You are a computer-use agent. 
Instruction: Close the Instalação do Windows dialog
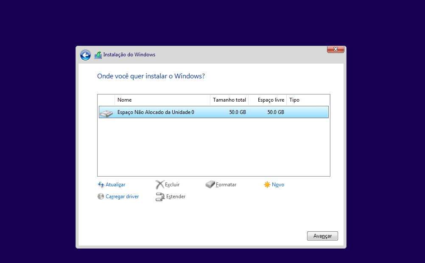click(336, 49)
